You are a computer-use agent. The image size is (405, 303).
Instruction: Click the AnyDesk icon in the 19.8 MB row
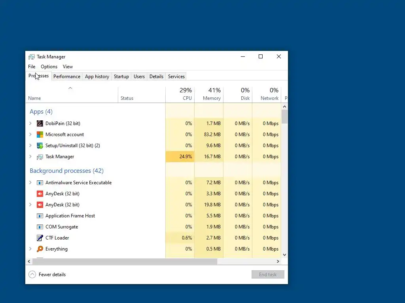click(x=40, y=205)
